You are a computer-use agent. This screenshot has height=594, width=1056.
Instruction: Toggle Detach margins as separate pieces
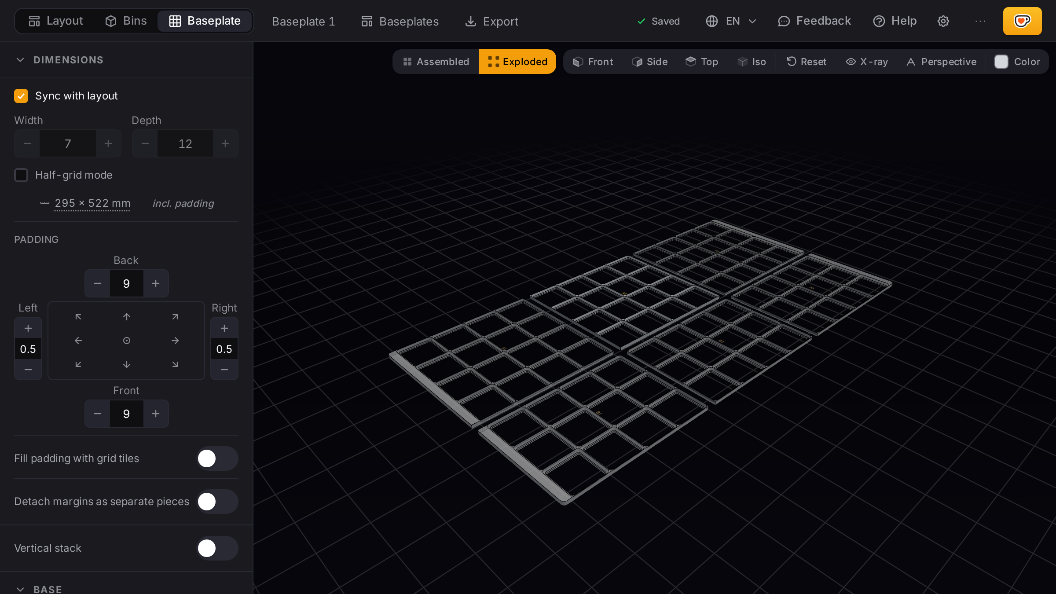[217, 502]
